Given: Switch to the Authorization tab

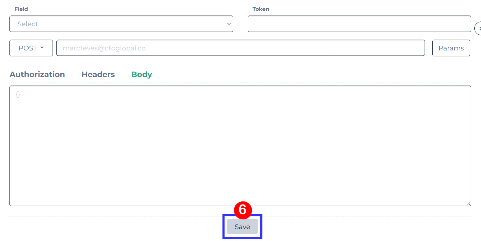Looking at the screenshot, I should [x=37, y=74].
